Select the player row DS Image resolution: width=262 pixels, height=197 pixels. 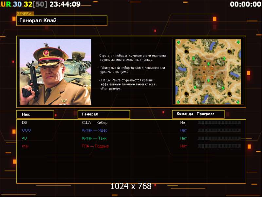[x=131, y=122]
